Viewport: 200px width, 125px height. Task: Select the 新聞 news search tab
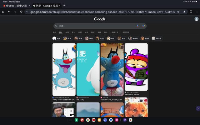click(x=80, y=32)
